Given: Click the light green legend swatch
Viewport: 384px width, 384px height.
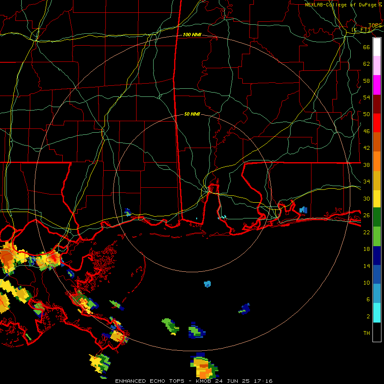Looking at the screenshot, I should pos(377,236).
